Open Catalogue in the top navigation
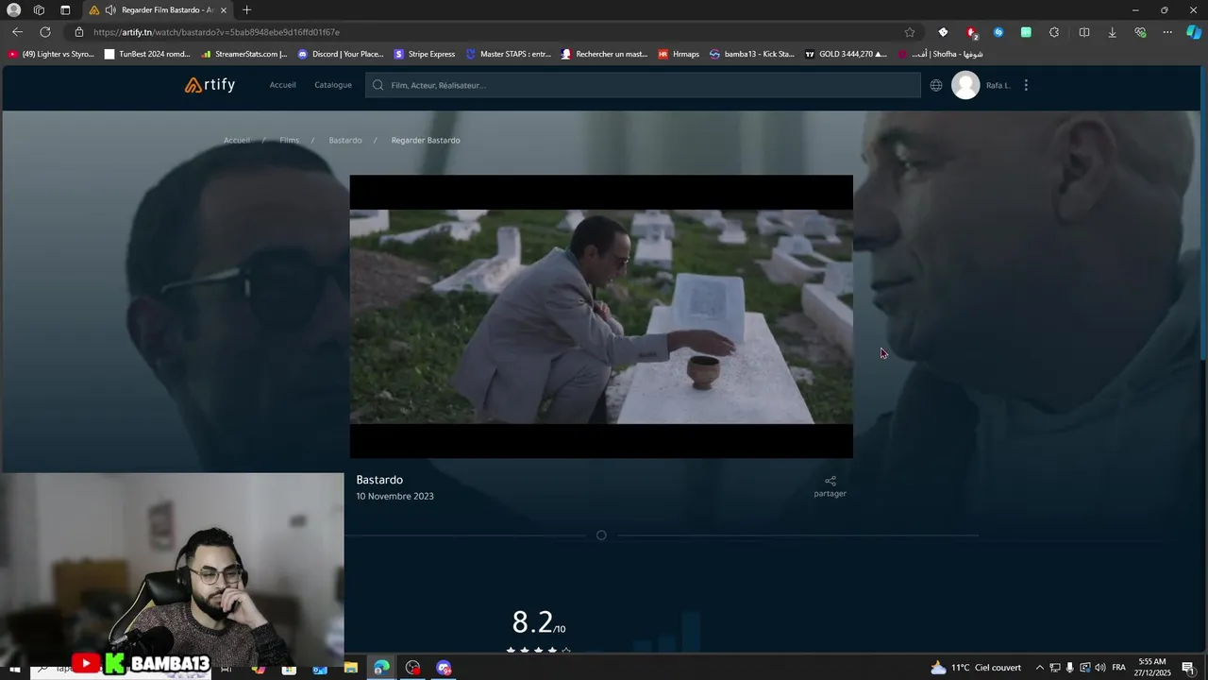Screen dimensions: 1208x680 click(x=333, y=85)
